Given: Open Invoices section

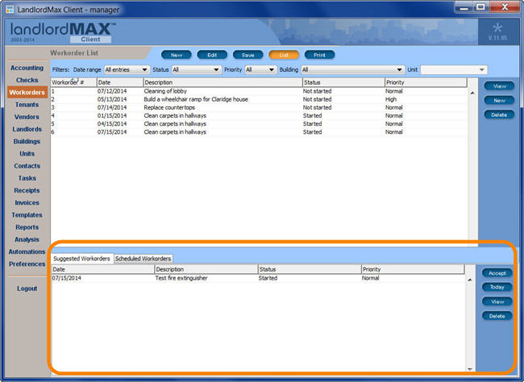Looking at the screenshot, I should click(27, 202).
